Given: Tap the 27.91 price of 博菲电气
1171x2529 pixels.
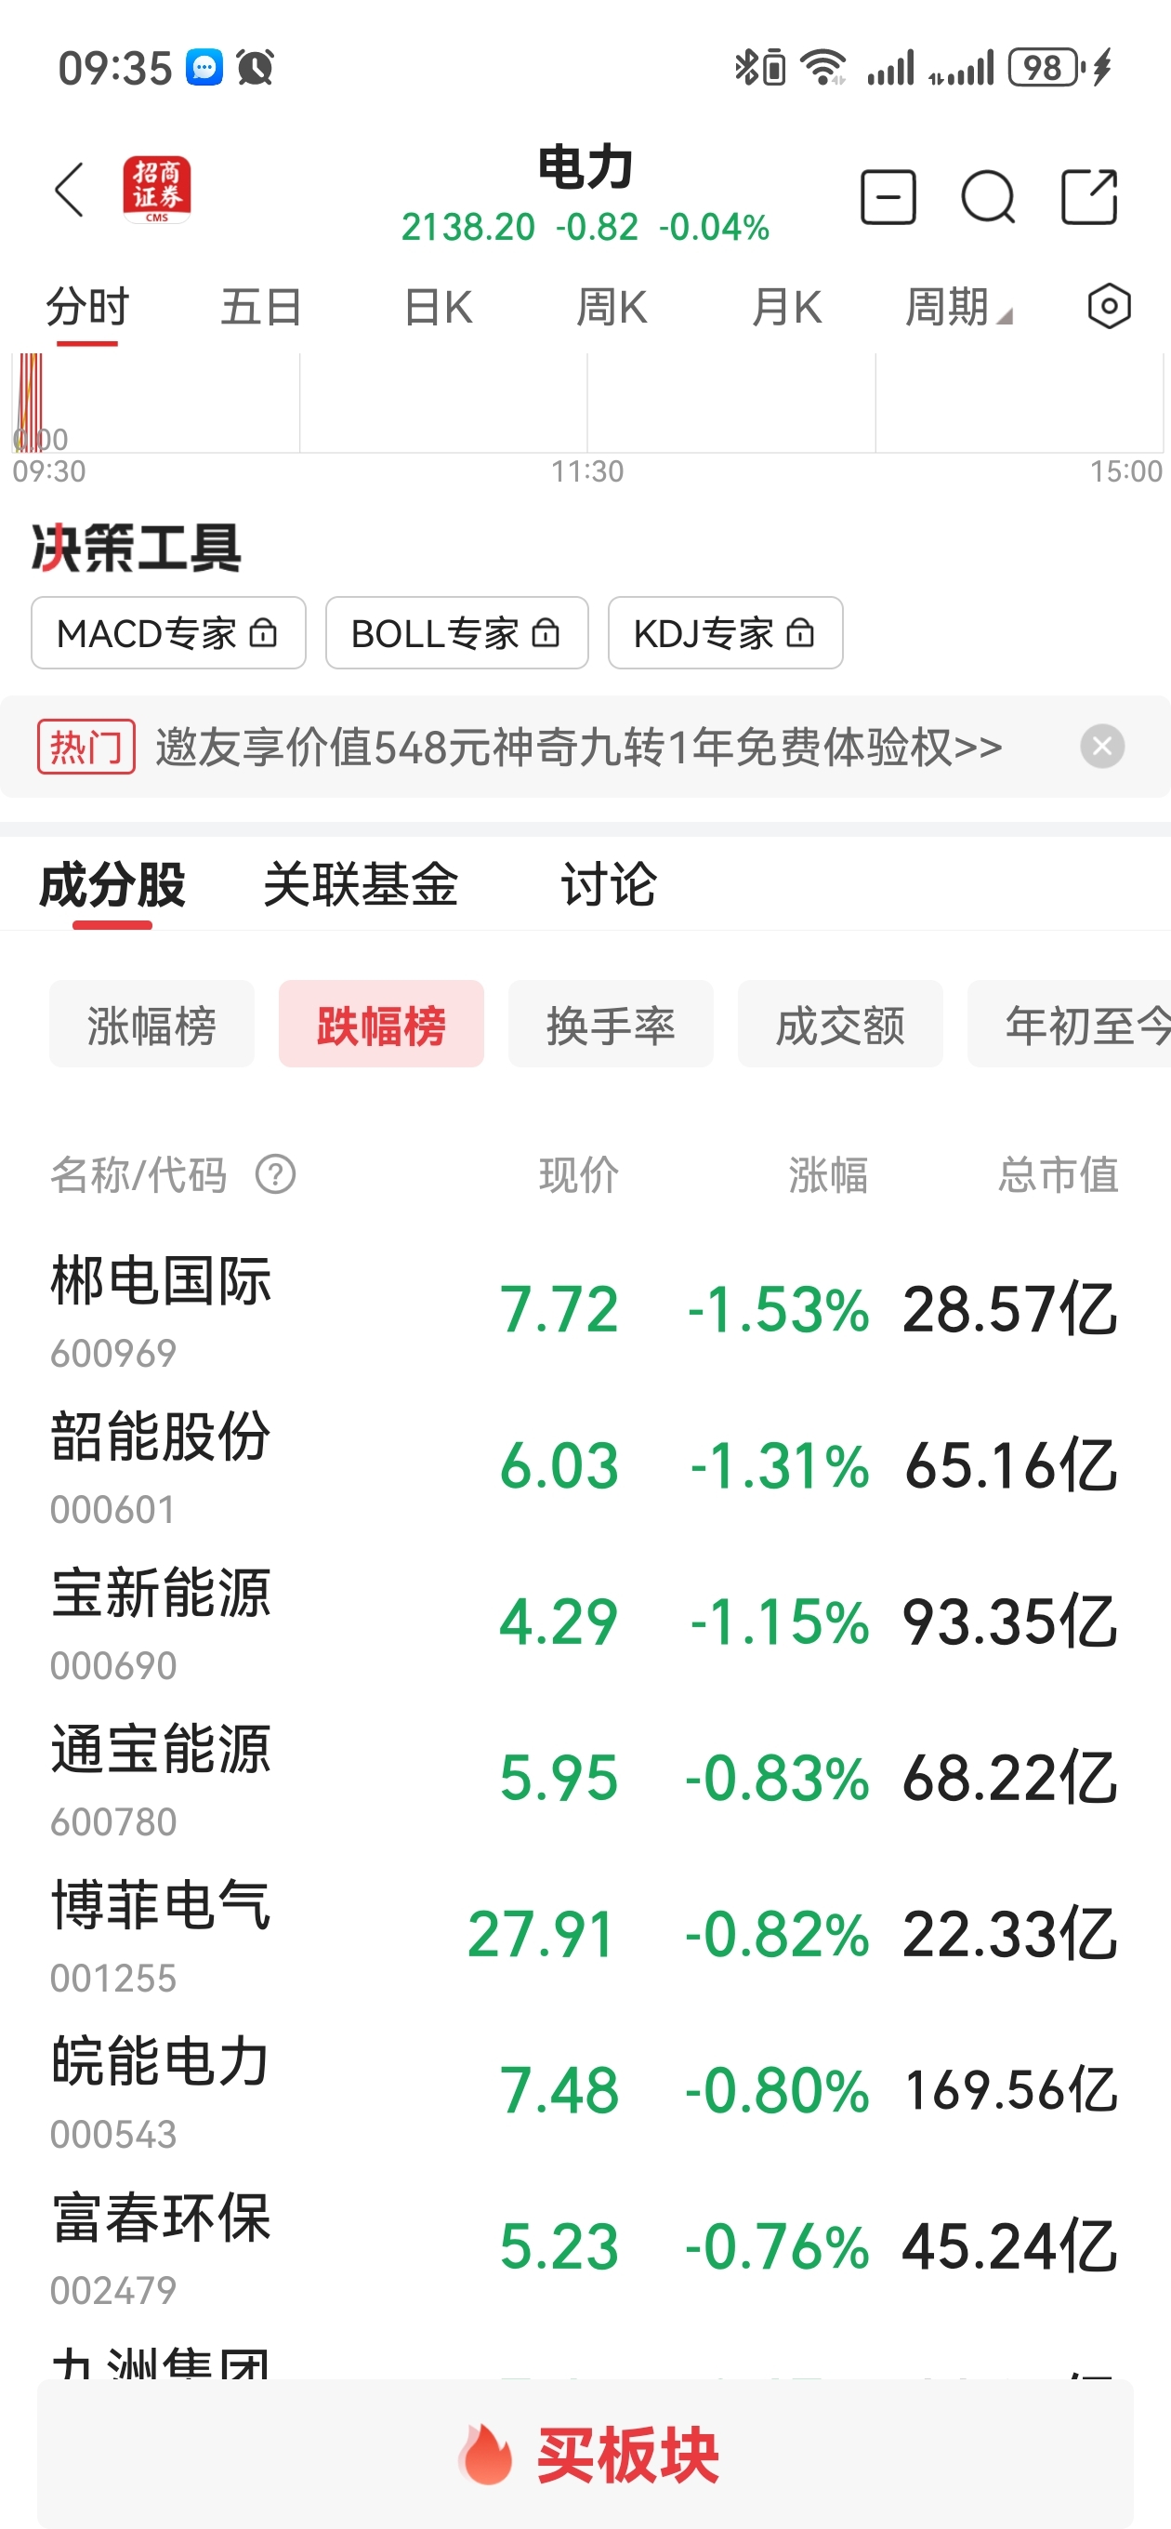Looking at the screenshot, I should 542,1935.
